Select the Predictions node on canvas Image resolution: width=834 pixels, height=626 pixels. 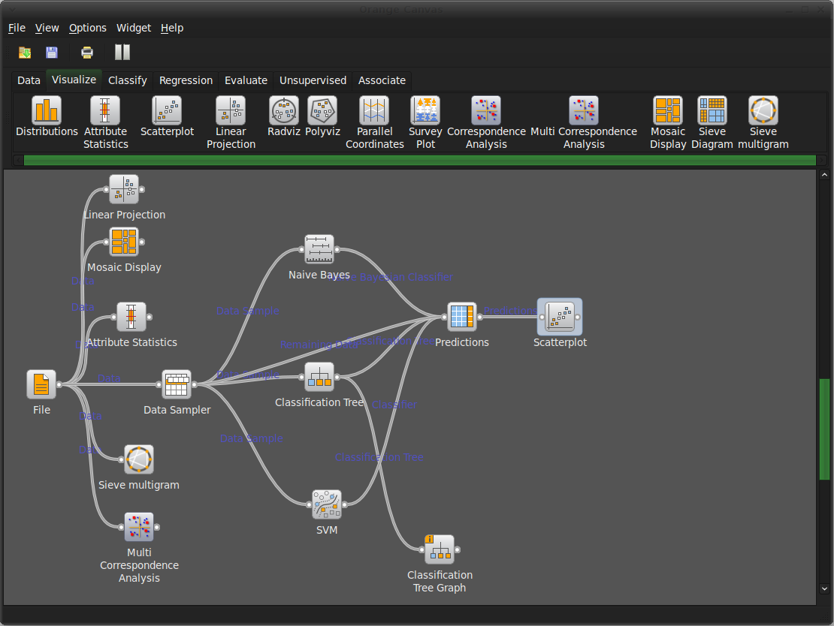click(462, 317)
